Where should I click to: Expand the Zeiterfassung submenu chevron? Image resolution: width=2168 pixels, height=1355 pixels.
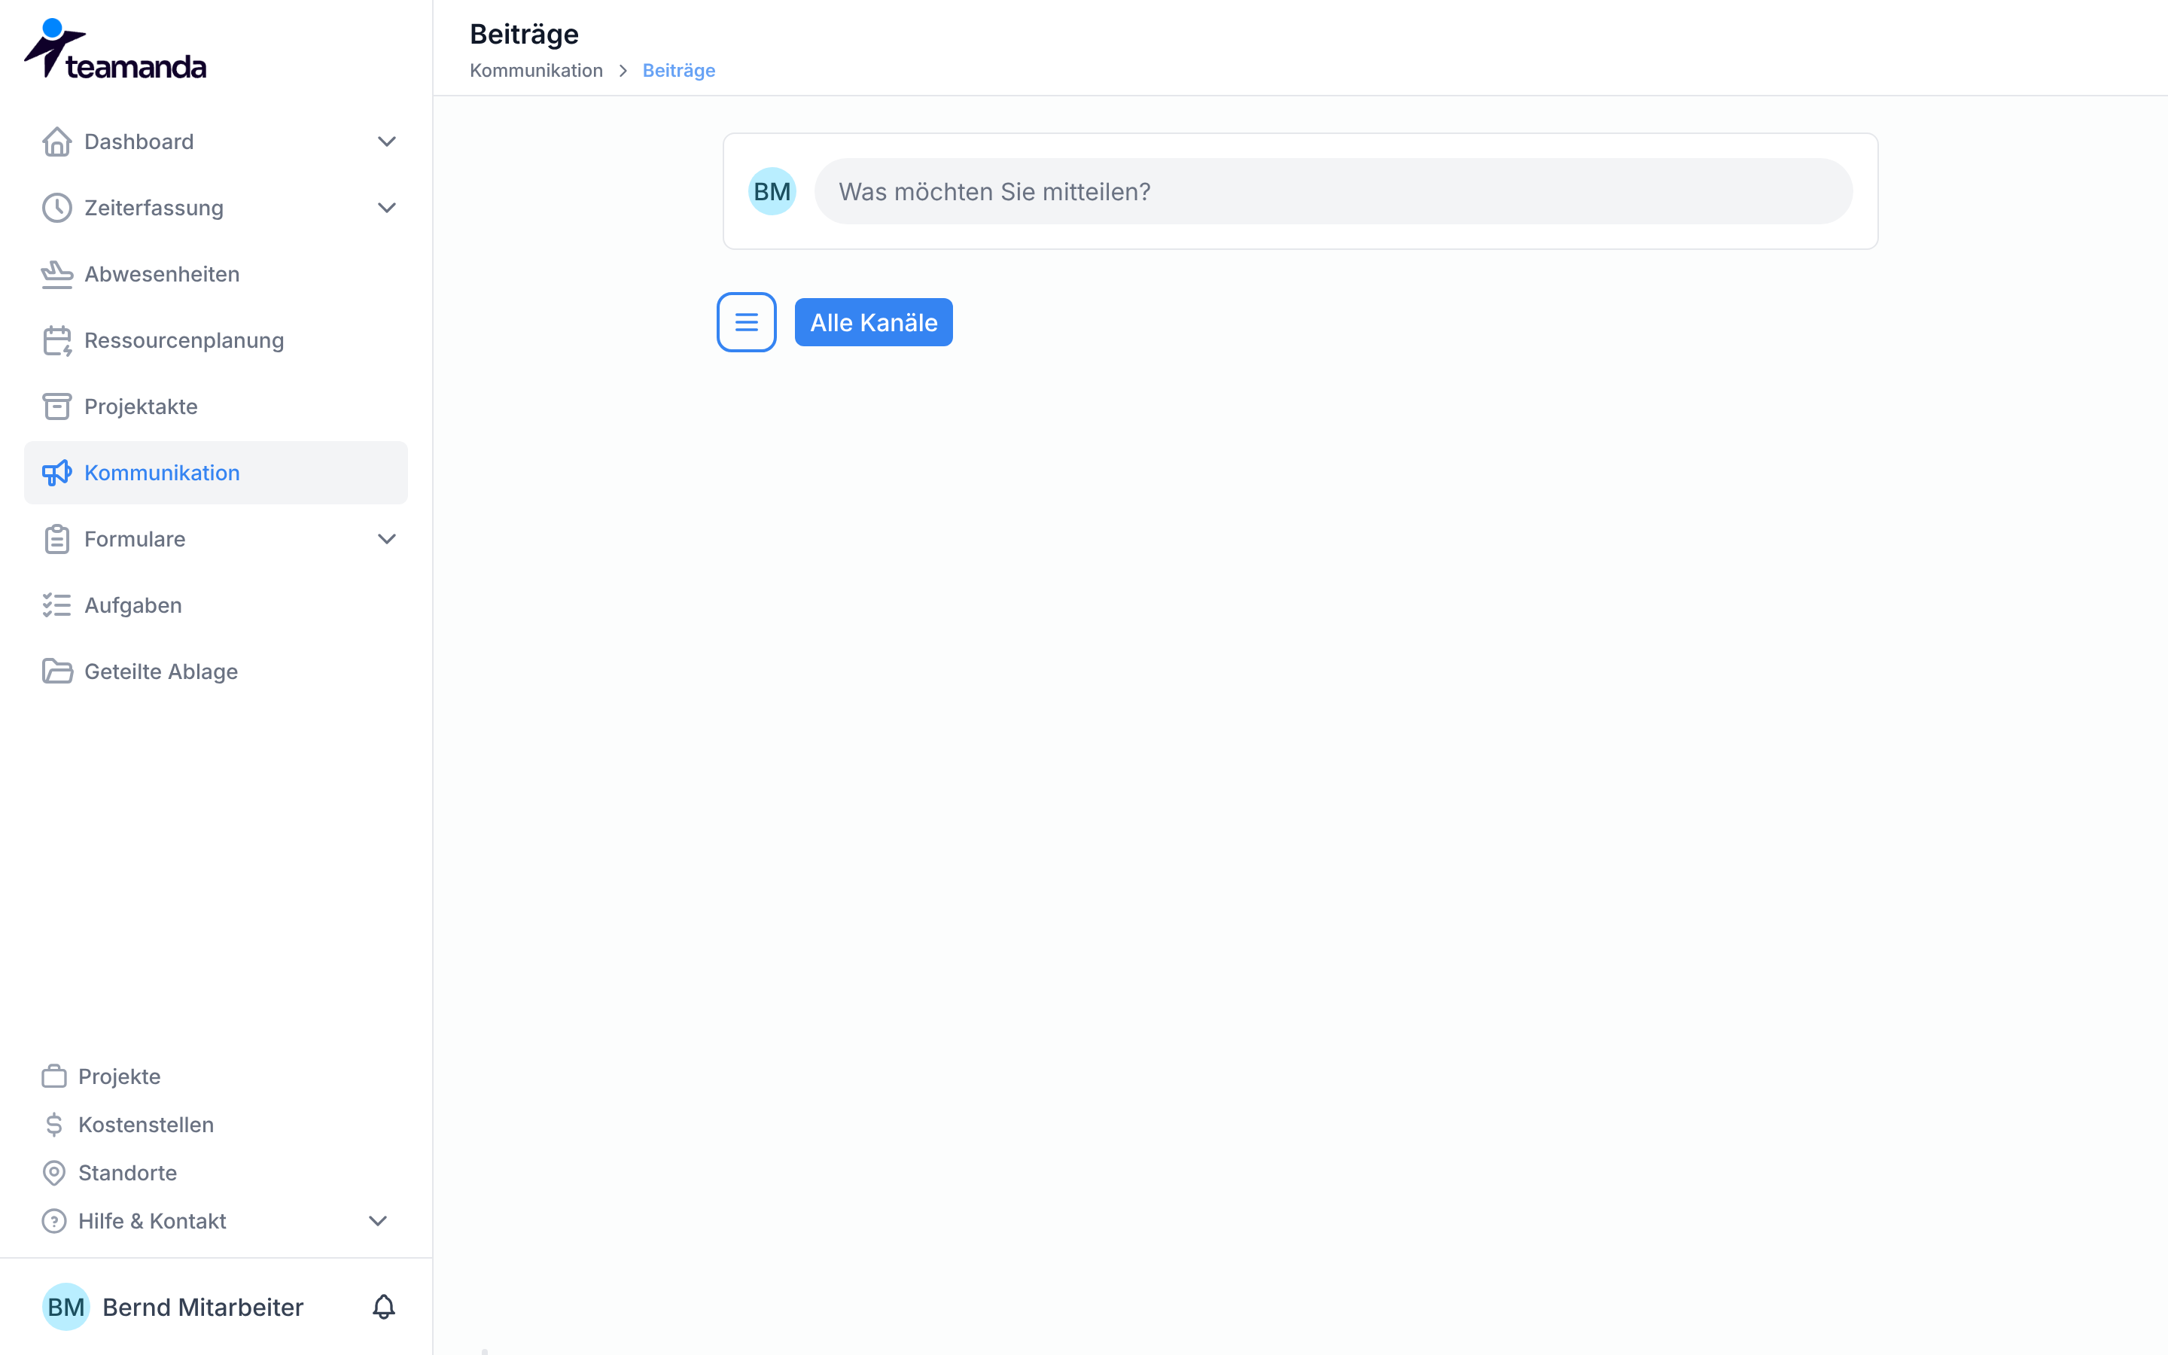(387, 208)
